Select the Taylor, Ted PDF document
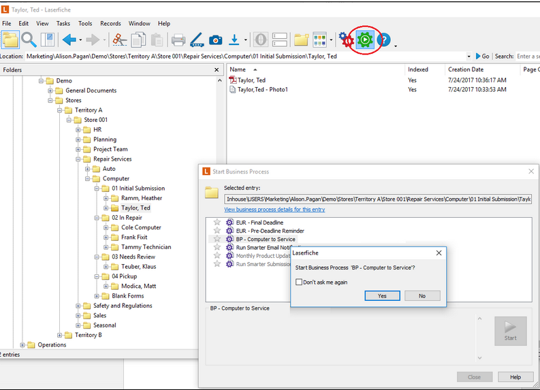 [251, 80]
